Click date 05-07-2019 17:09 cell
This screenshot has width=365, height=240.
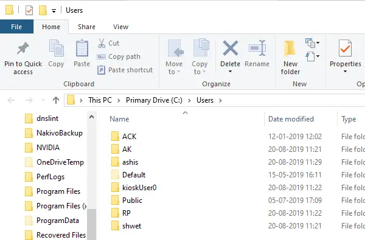click(x=295, y=201)
